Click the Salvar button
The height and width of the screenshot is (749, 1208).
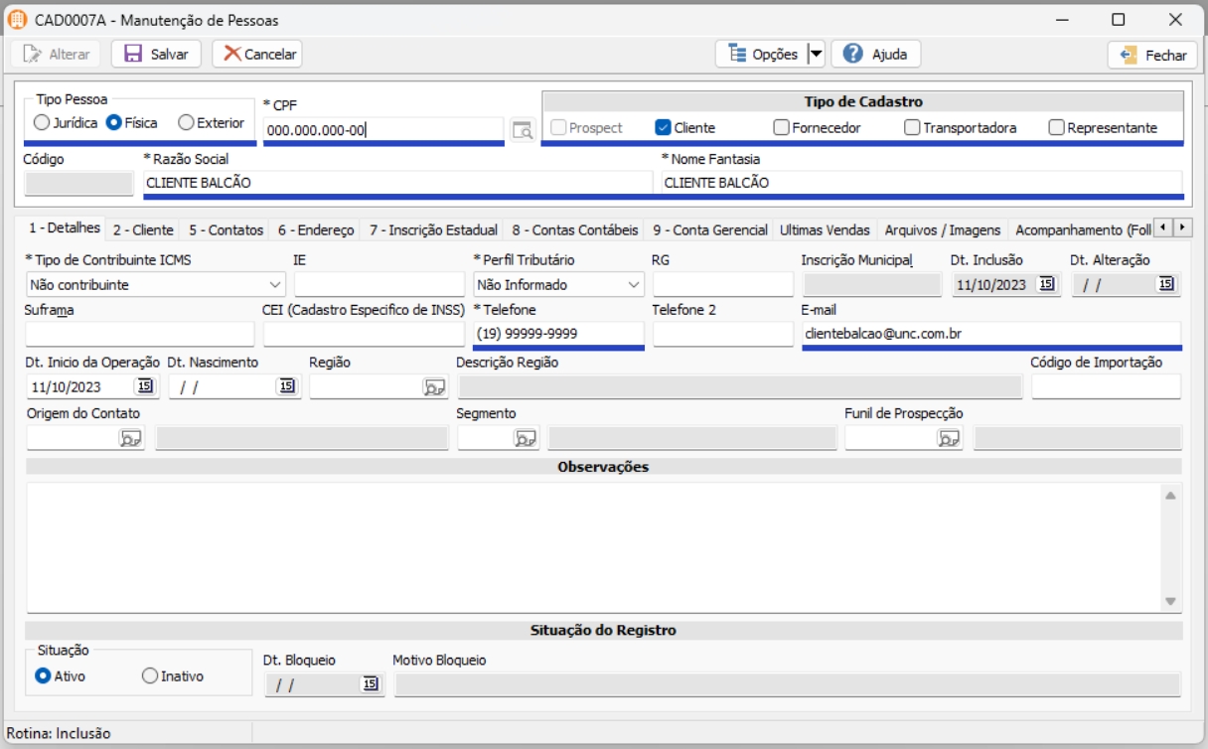tap(156, 55)
